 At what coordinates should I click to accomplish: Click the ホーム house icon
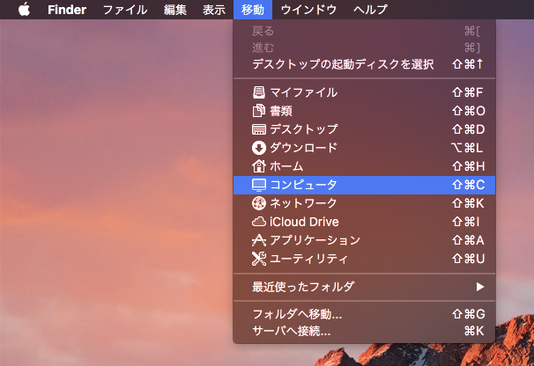[x=259, y=166]
